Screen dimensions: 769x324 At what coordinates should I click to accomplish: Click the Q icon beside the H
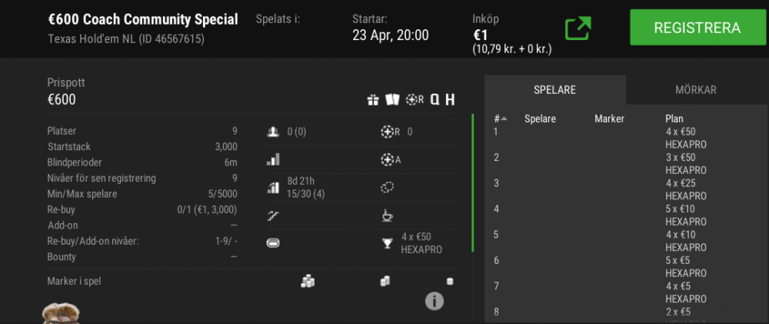[434, 100]
